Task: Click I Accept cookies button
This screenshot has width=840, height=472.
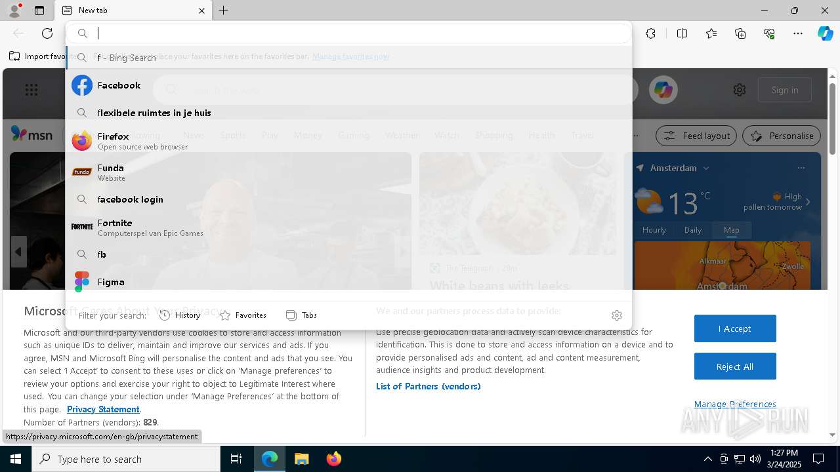Action: coord(735,328)
